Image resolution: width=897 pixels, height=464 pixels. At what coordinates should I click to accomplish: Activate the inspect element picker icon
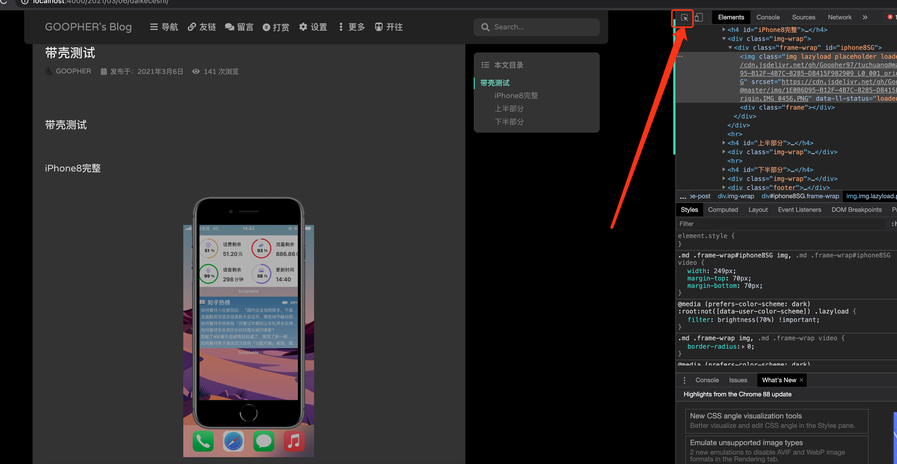[684, 18]
